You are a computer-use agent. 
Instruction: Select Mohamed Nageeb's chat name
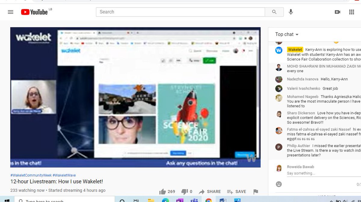tap(303, 97)
